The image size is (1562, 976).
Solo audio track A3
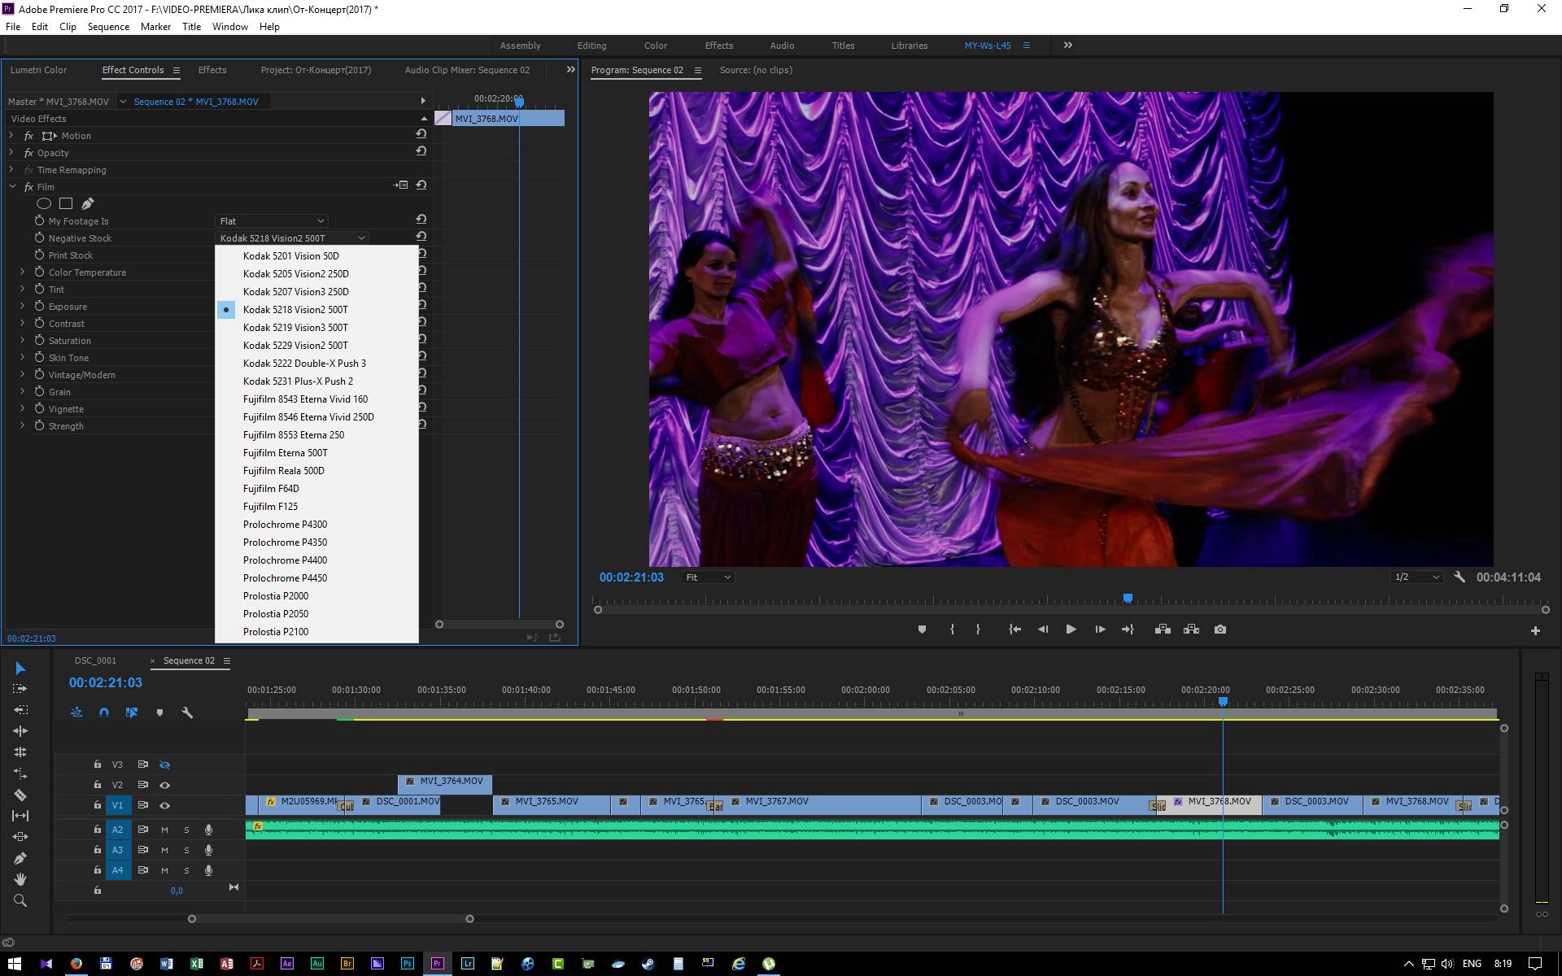click(186, 850)
